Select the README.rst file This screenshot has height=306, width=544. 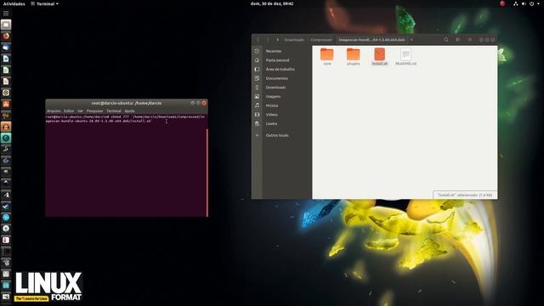coord(405,57)
